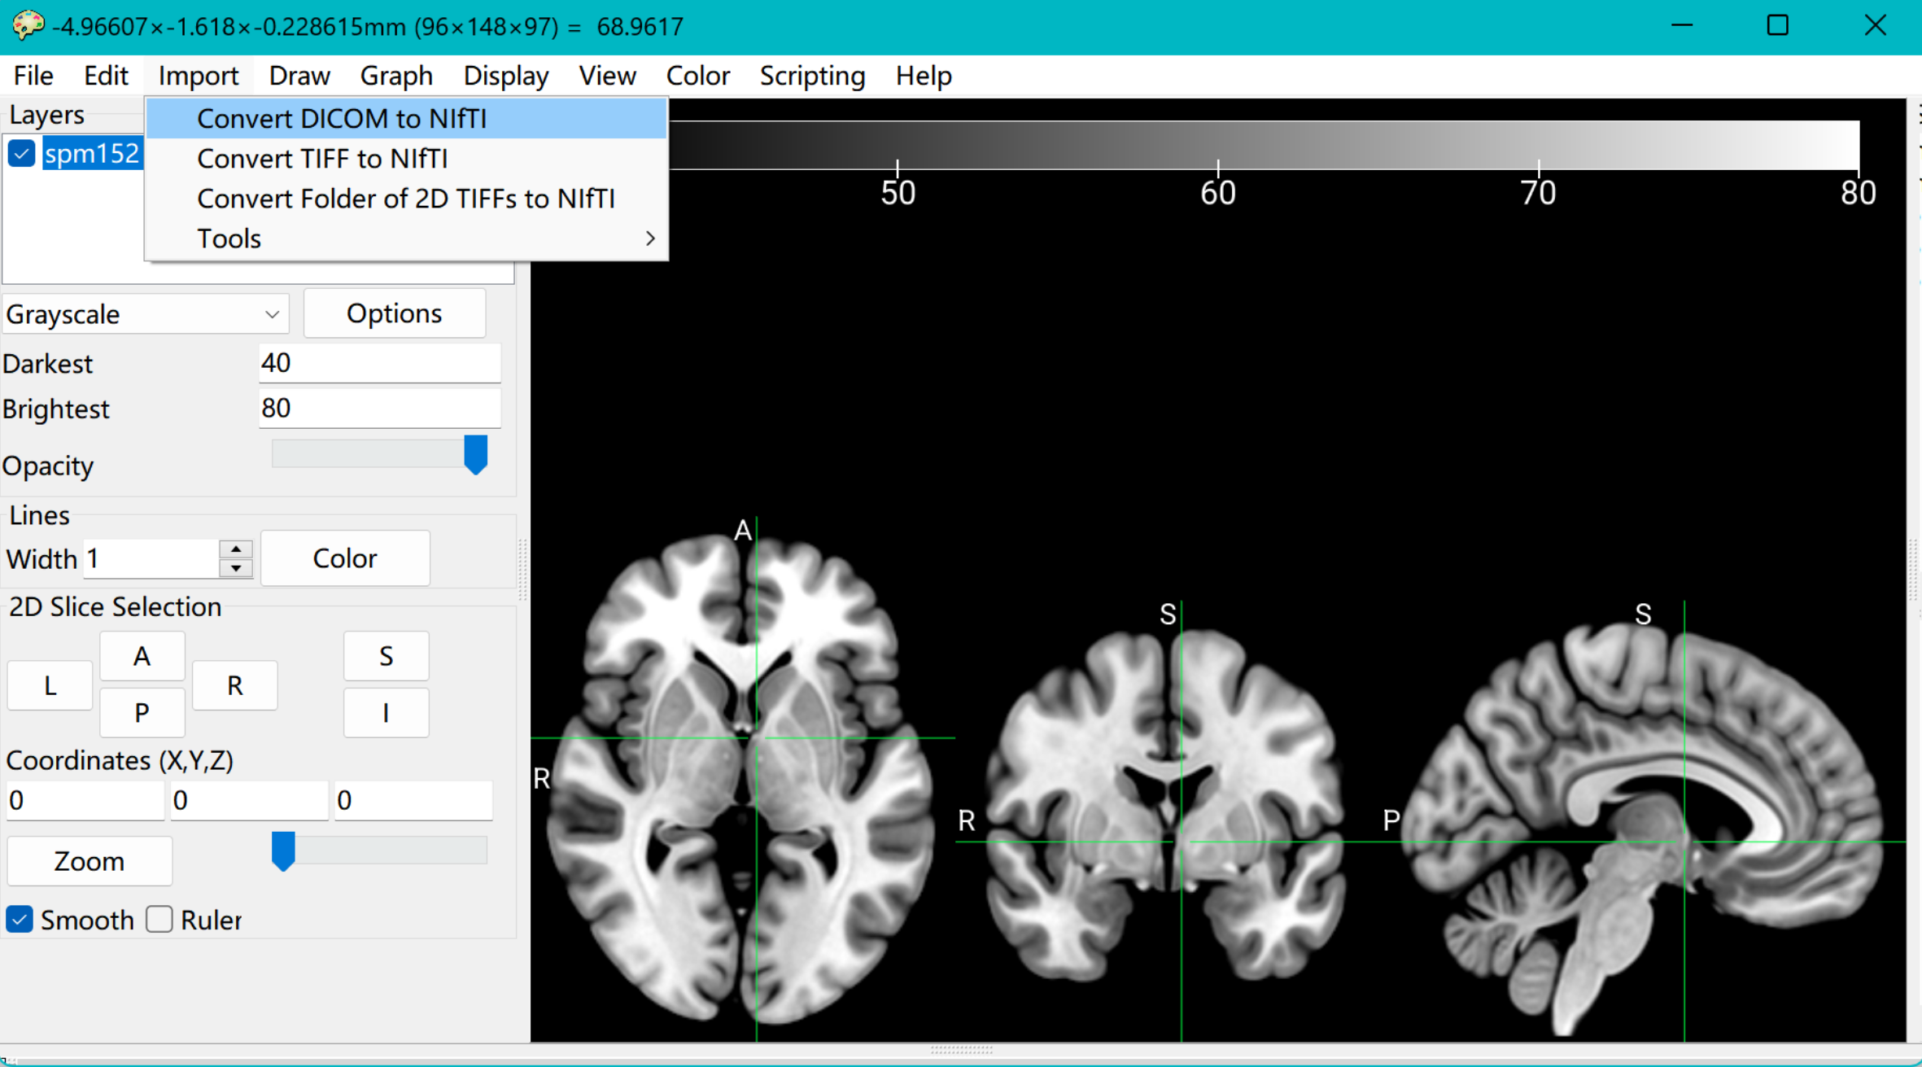Open the Scripting menu
This screenshot has height=1067, width=1922.
coord(811,76)
